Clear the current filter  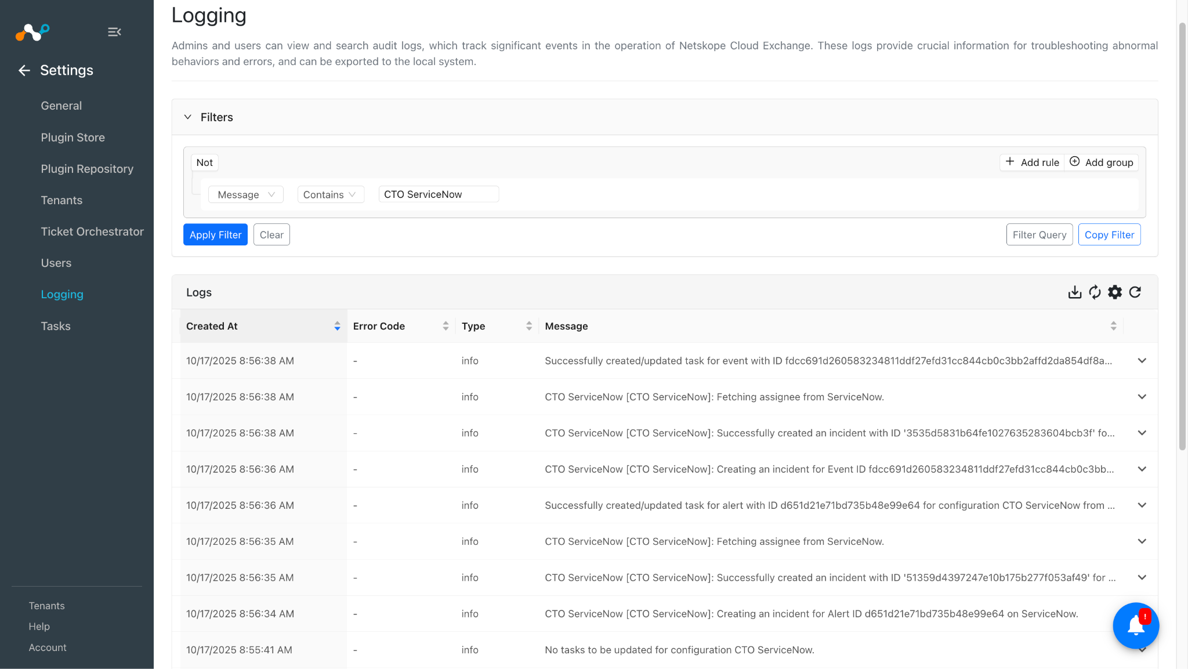pyautogui.click(x=271, y=234)
